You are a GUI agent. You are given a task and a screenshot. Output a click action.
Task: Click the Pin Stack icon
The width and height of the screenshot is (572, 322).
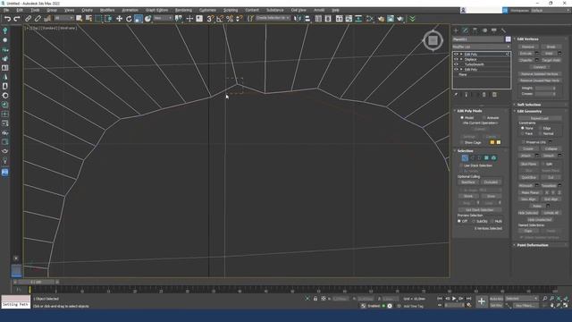pyautogui.click(x=456, y=95)
